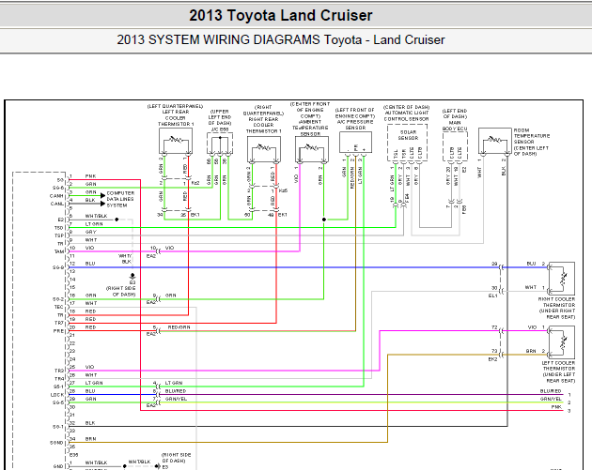592x470 pixels.
Task: Click 'PNK' wire label at pin 1
Action: [90, 176]
